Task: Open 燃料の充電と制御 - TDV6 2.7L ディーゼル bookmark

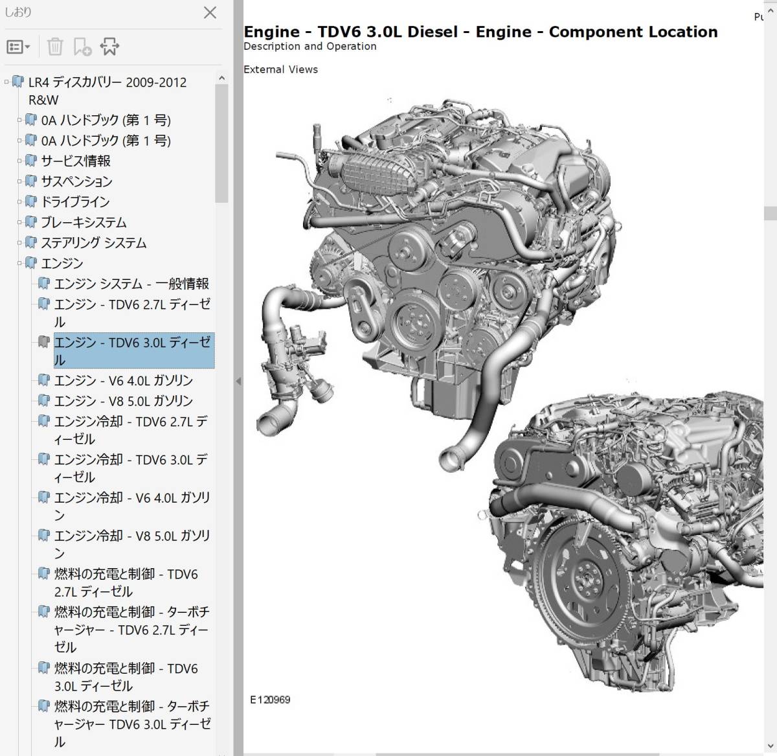Action: click(126, 583)
